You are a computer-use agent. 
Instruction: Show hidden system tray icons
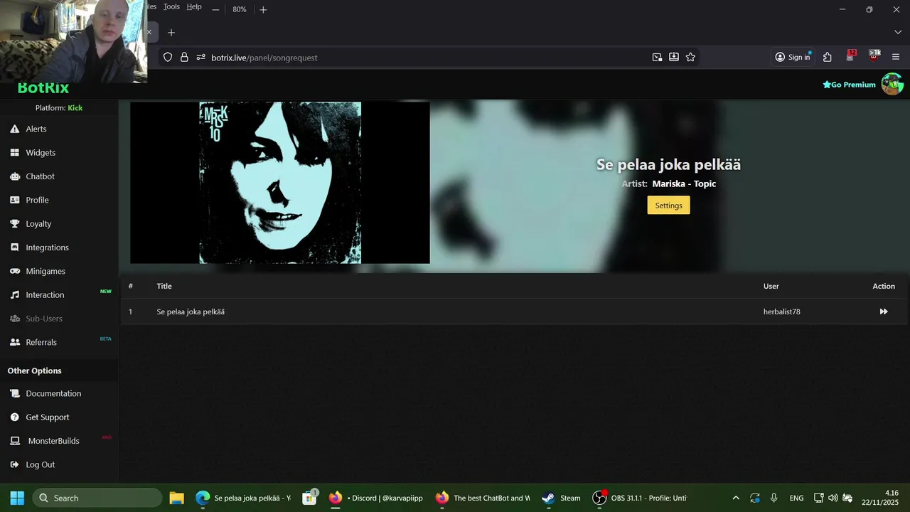(x=736, y=498)
